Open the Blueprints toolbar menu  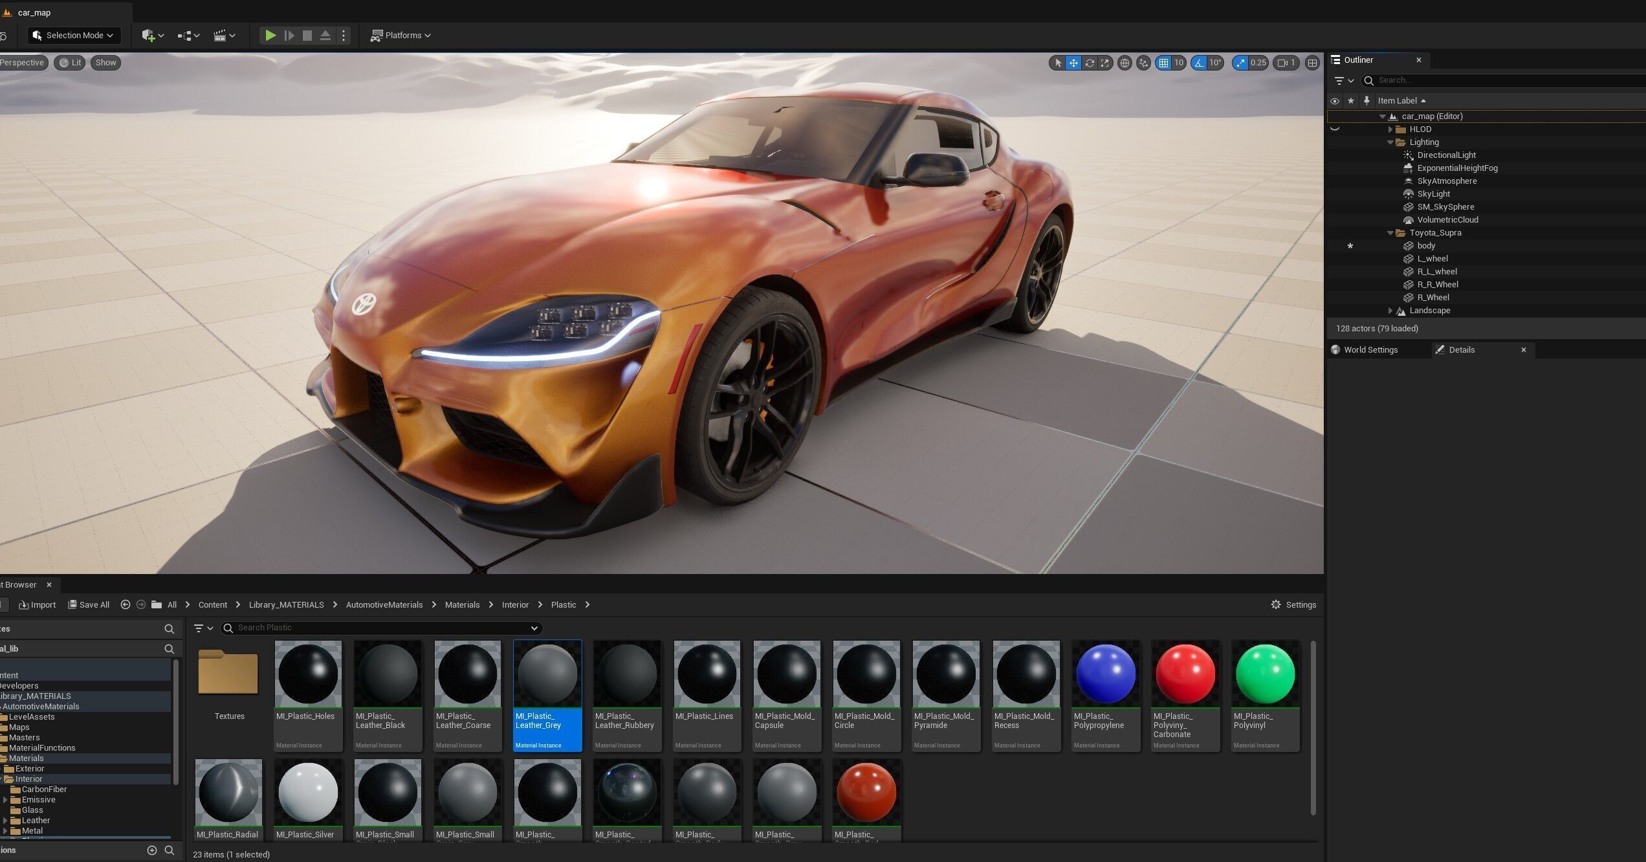[188, 36]
